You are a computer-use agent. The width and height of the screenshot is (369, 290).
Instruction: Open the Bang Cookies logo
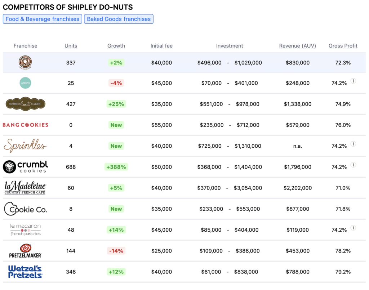(26, 125)
